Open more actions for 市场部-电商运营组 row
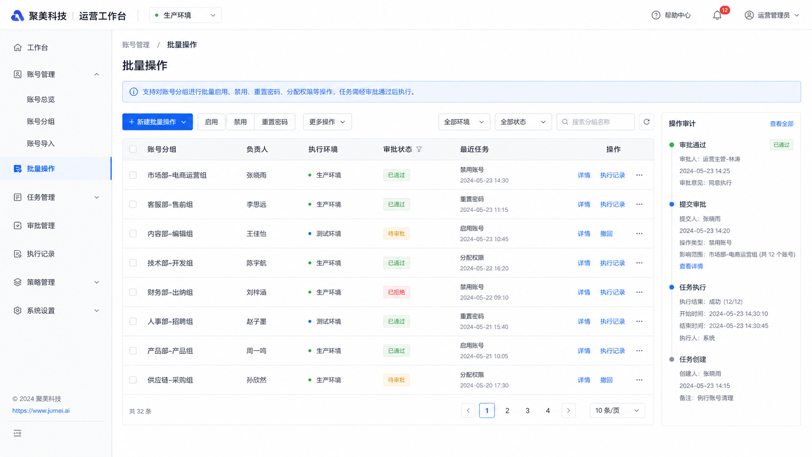The width and height of the screenshot is (812, 457). tap(639, 175)
